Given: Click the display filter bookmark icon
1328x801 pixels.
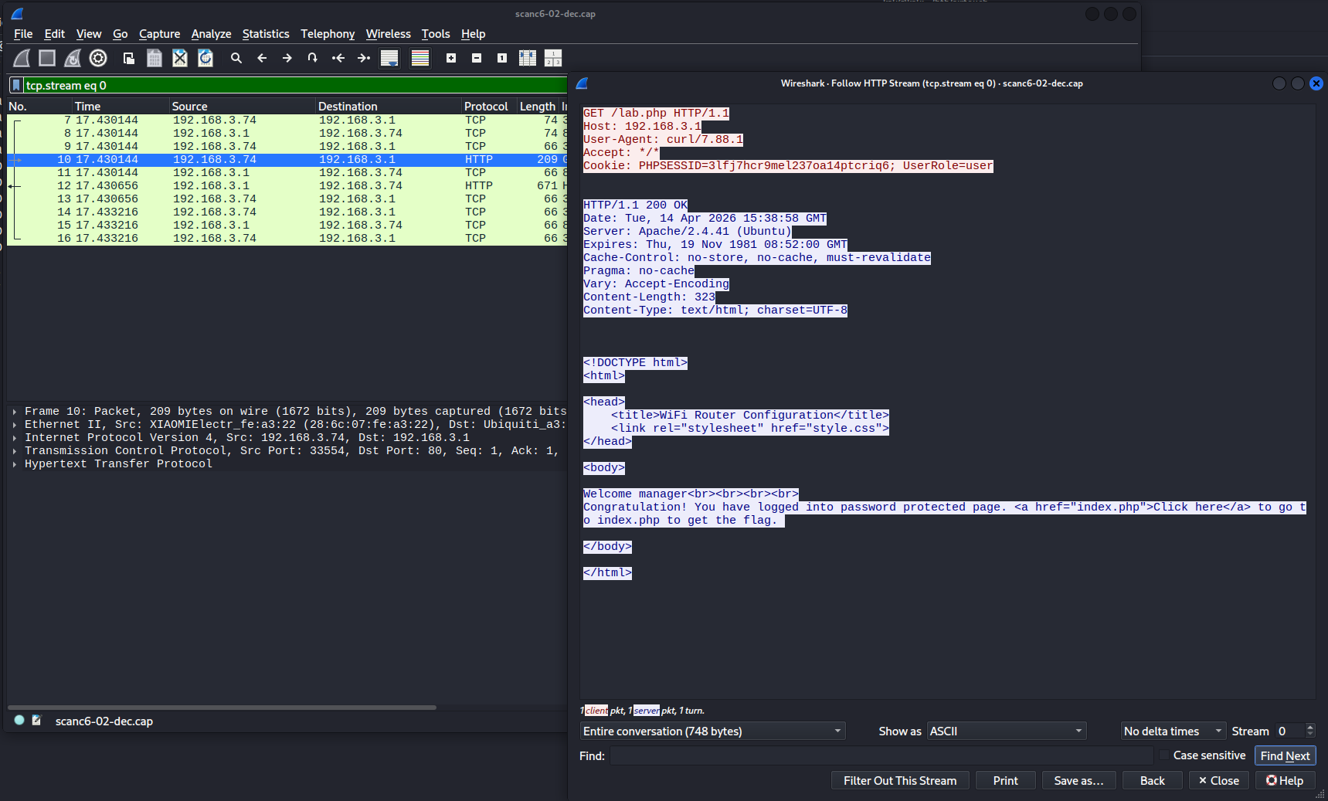Looking at the screenshot, I should [16, 86].
